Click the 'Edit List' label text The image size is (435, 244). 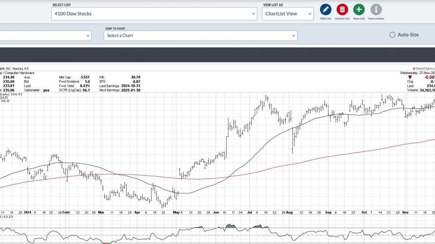tap(326, 18)
